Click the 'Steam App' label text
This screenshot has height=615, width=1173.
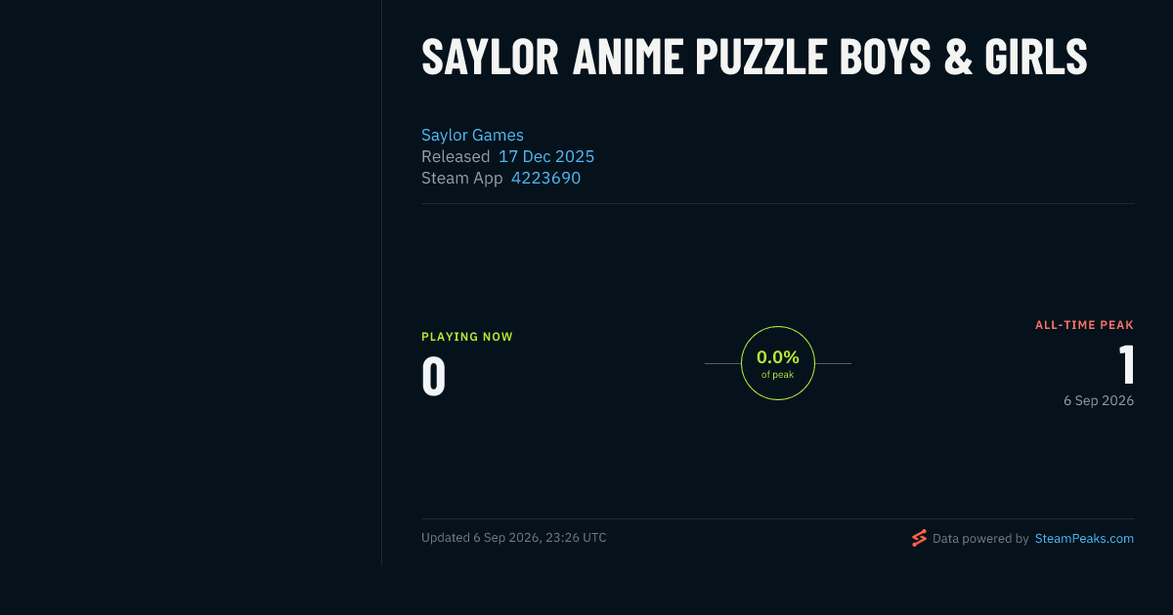tap(462, 178)
